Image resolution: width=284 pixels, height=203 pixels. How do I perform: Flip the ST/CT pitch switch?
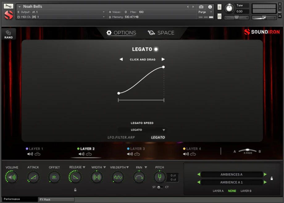point(159,187)
